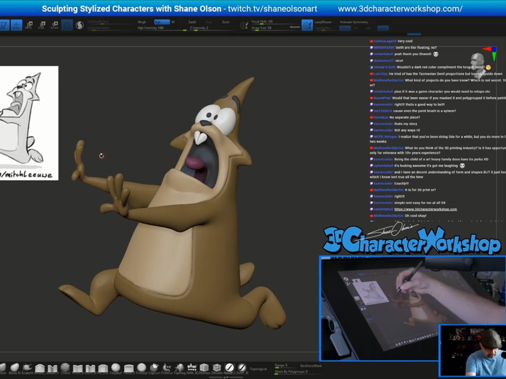
Task: Click the chat message "Very cool"
Action: pos(405,41)
